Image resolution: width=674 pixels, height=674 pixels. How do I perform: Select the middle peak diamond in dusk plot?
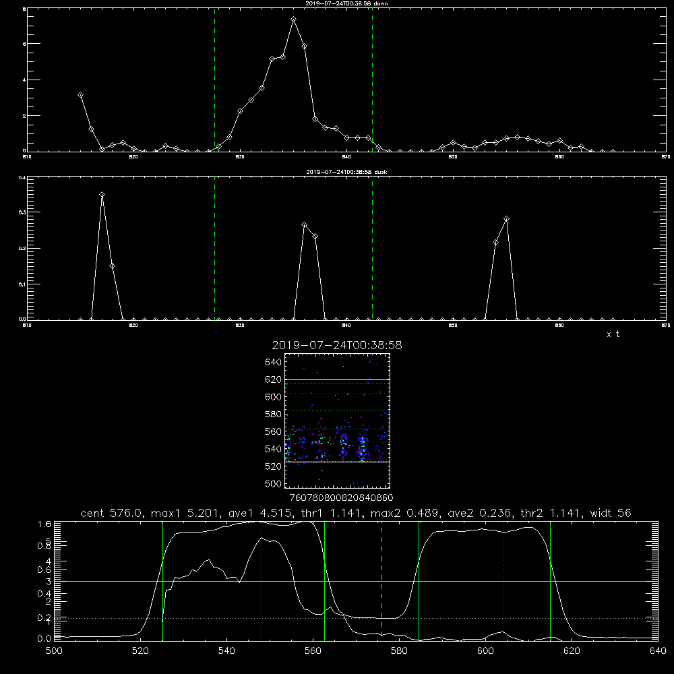[305, 225]
